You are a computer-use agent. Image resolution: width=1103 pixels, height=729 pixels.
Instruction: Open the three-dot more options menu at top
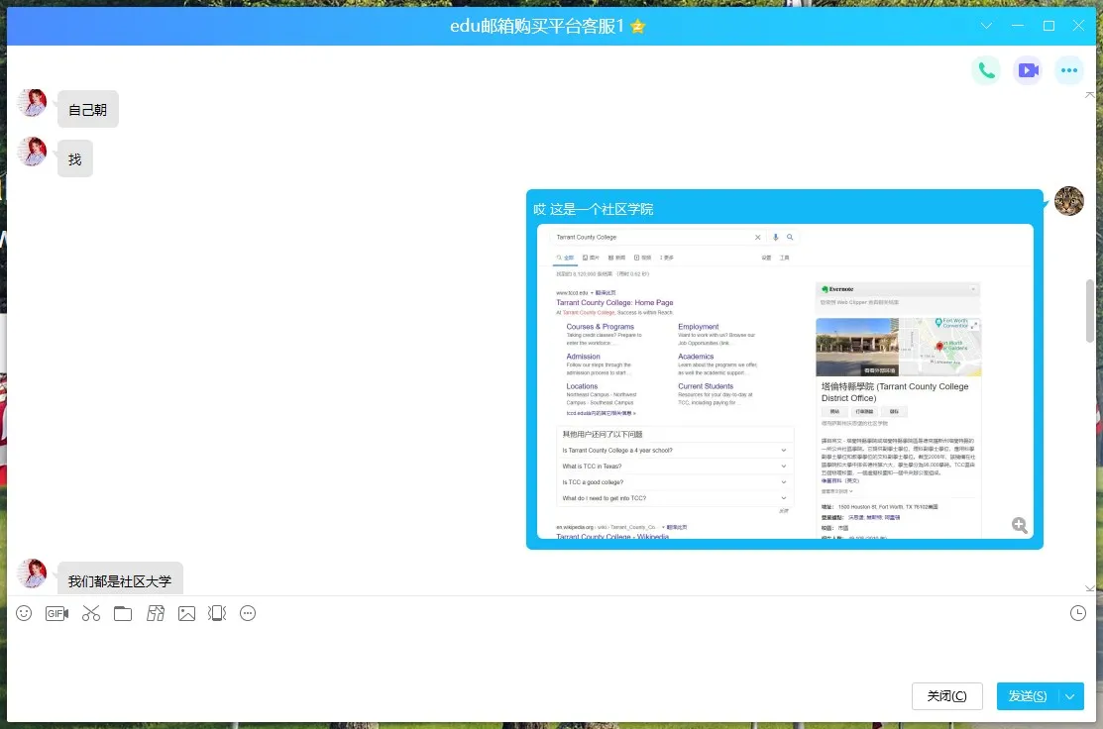(1069, 70)
